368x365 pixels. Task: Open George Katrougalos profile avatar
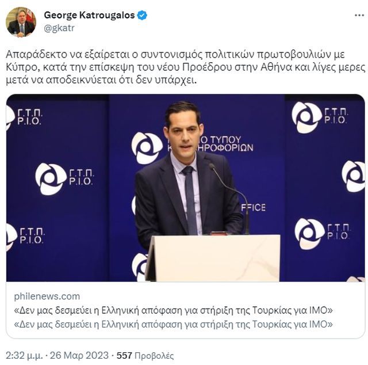point(21,22)
